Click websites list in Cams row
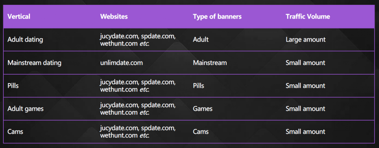Image resolution: width=379 pixels, height=148 pixels. click(x=138, y=132)
